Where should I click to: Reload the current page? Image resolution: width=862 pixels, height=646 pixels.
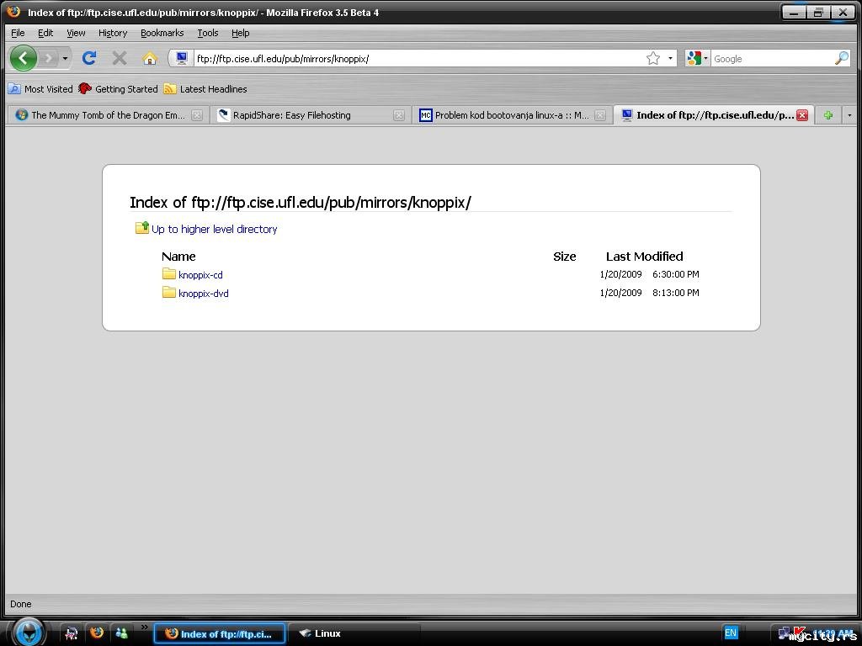(89, 58)
